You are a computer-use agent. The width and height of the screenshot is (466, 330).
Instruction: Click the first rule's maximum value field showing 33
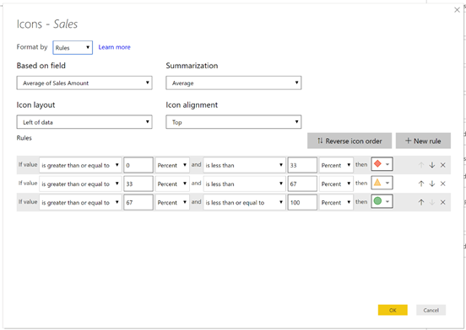(x=302, y=165)
